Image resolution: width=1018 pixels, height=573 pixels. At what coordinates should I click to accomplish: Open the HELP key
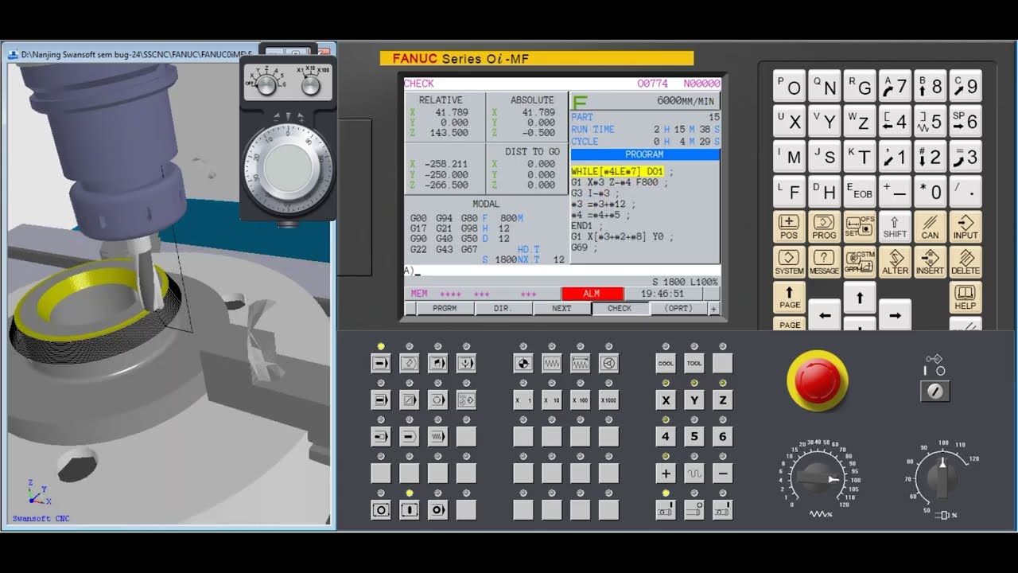(x=966, y=297)
